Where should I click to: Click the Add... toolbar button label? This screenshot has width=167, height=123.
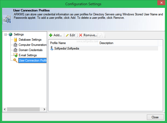[57, 35]
